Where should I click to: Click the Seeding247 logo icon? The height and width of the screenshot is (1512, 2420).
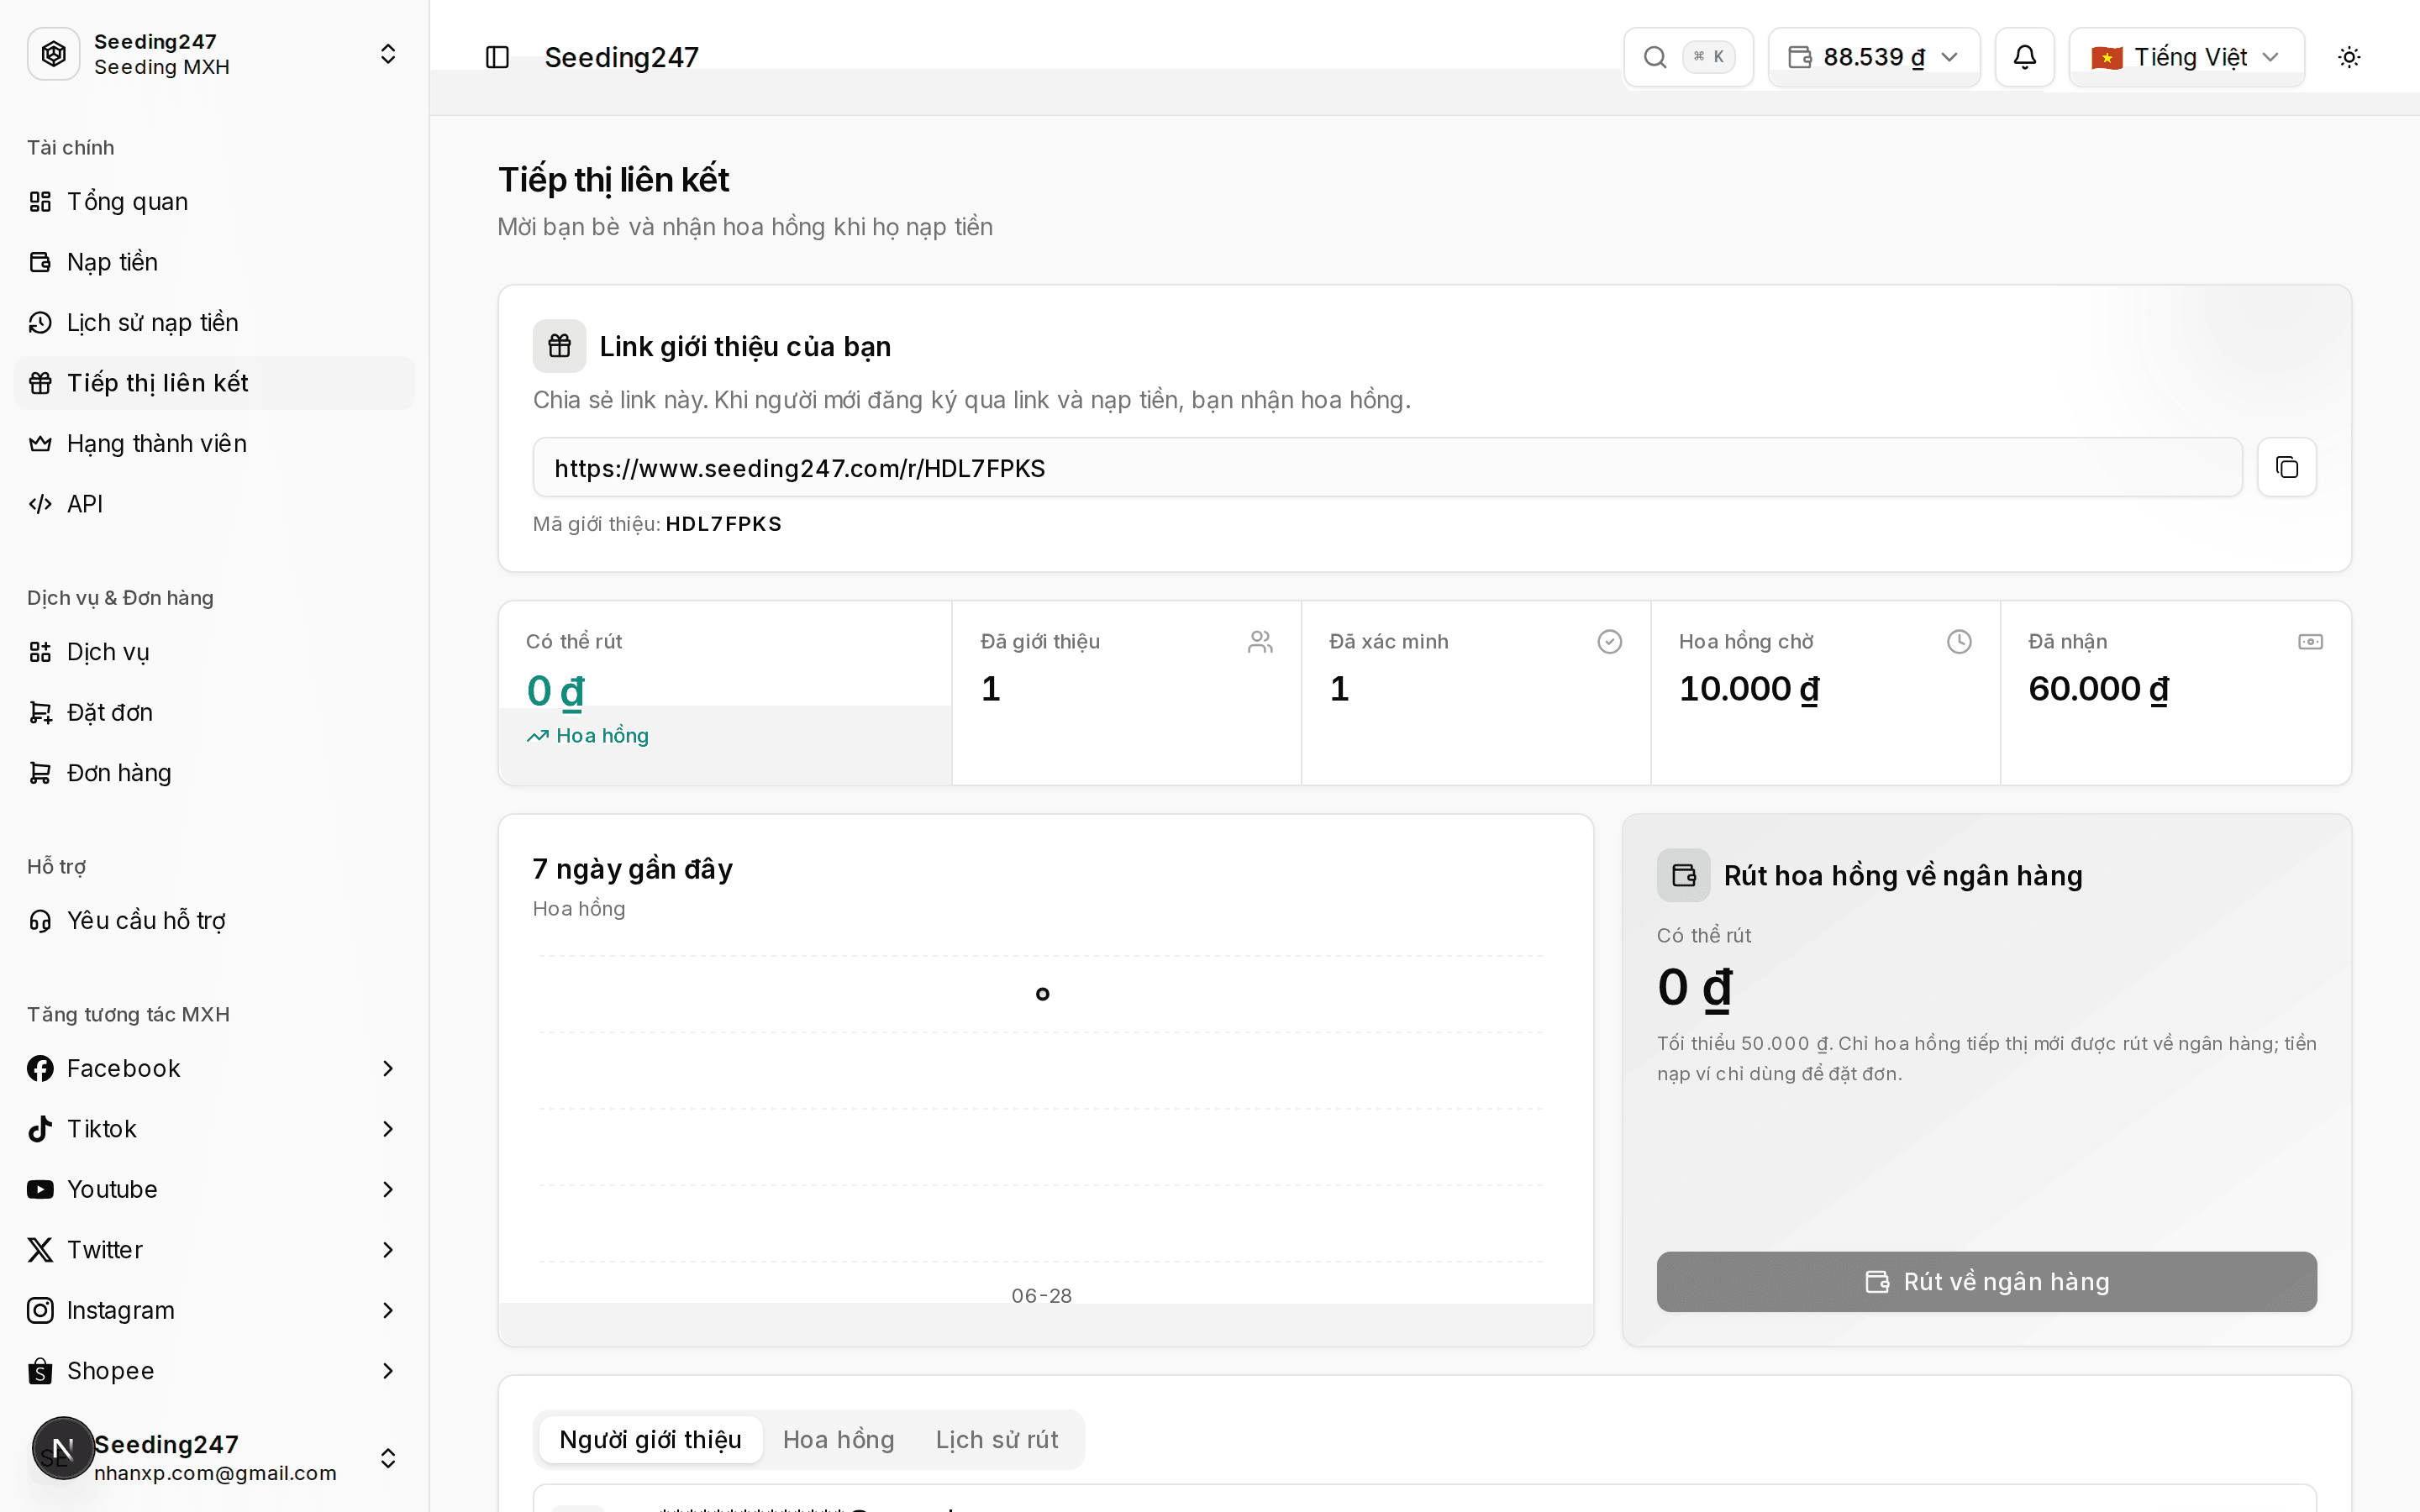pos(54,54)
